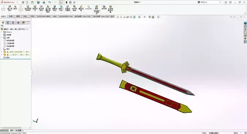Expand the 注解 annotations node
Screen dimensions: 247x134
point(1,38)
